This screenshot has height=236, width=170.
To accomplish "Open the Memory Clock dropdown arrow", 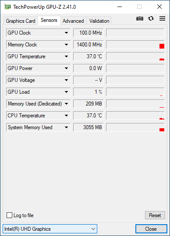I will pyautogui.click(x=66, y=45).
